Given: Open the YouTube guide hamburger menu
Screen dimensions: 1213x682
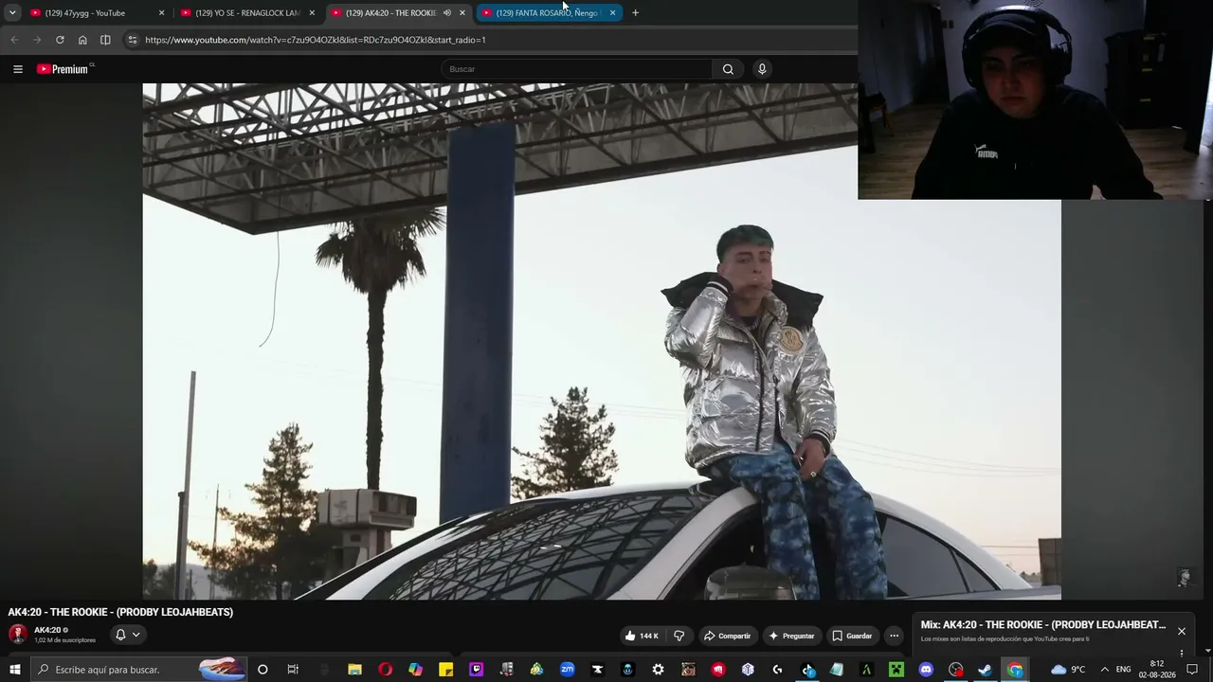Looking at the screenshot, I should 17,69.
